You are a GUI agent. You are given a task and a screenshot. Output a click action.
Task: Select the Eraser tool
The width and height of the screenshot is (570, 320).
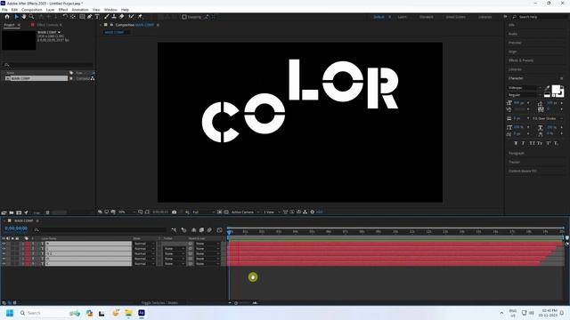(x=122, y=17)
